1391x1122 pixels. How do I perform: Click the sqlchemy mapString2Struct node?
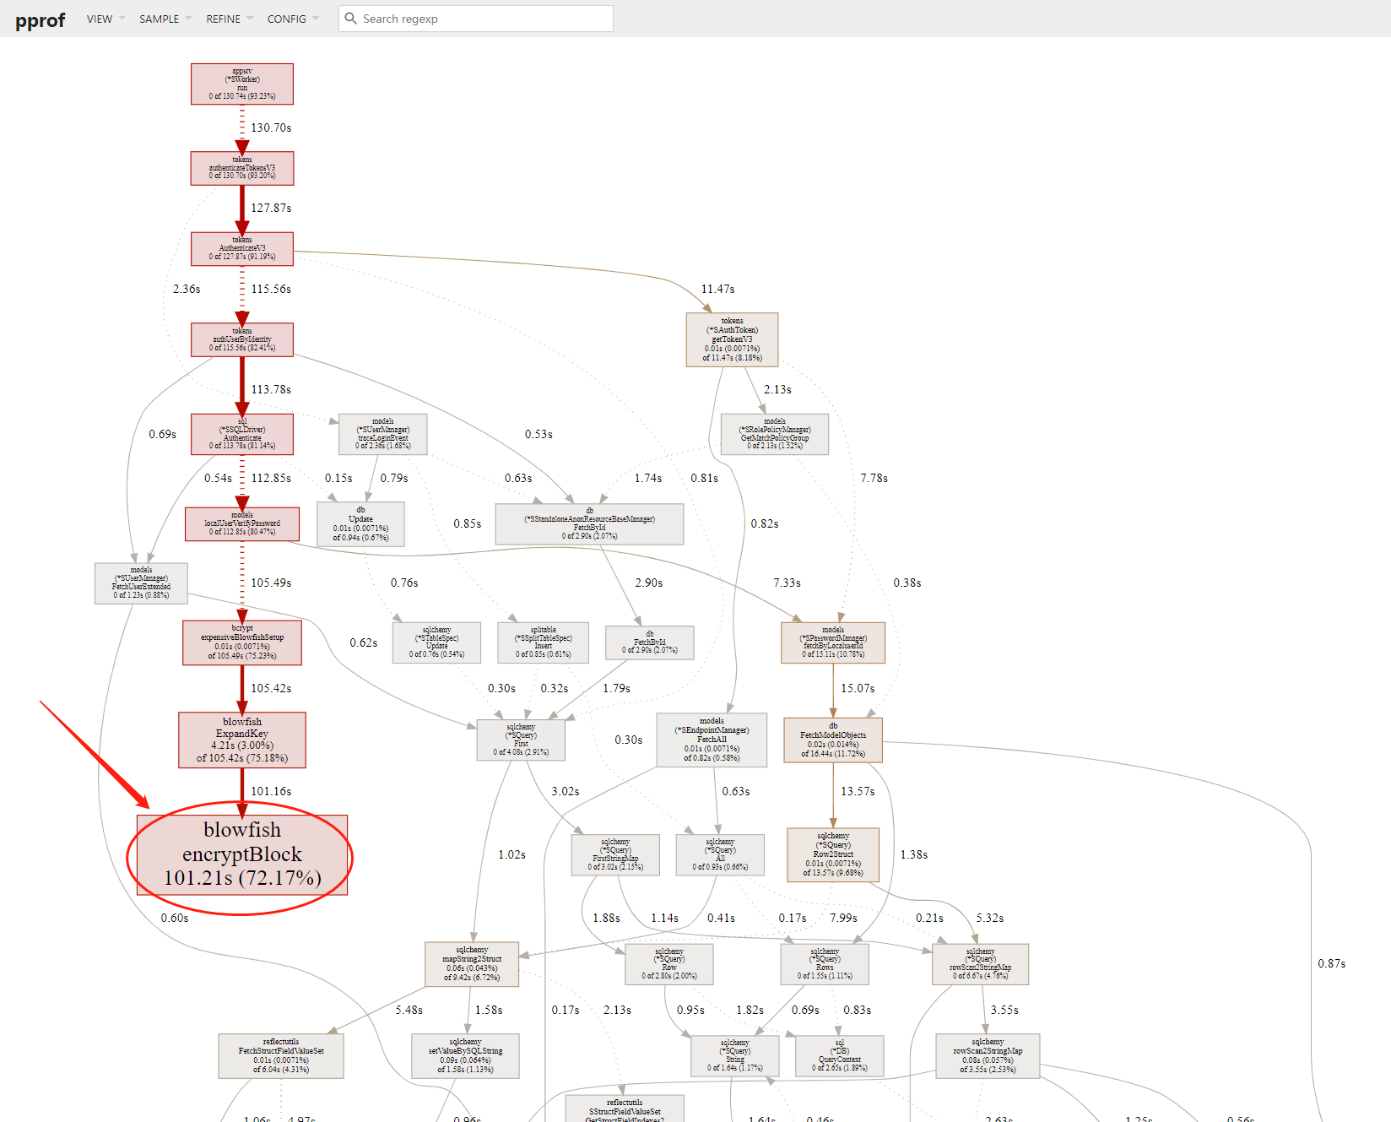click(472, 964)
